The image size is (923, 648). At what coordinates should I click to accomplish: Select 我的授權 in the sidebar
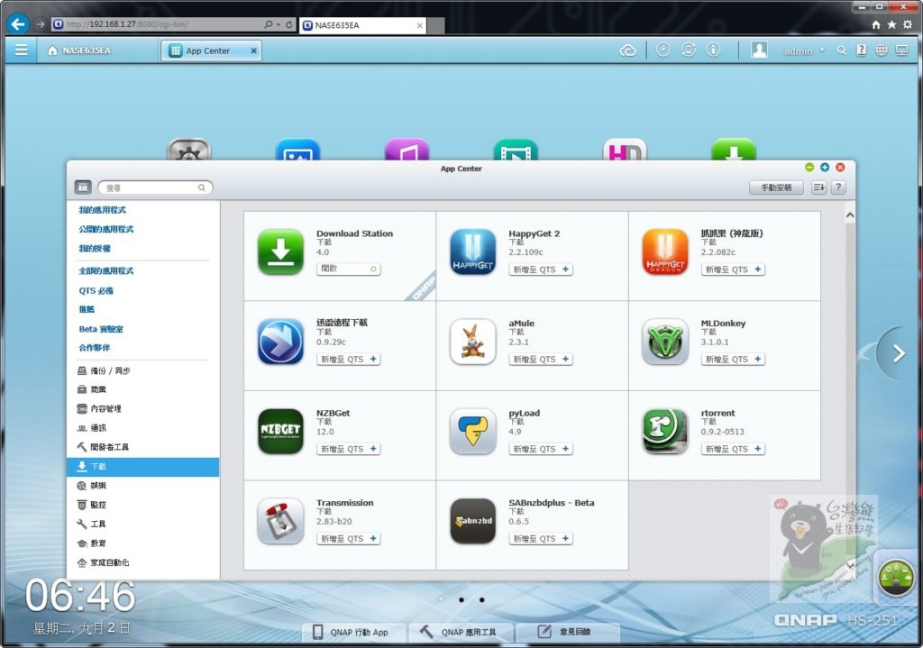95,249
